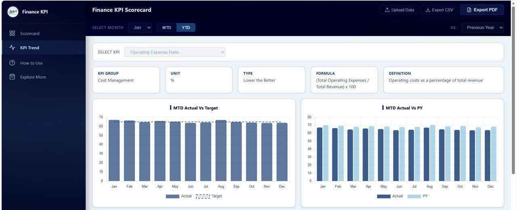The height and width of the screenshot is (210, 517).
Task: Click the Export PDF document icon
Action: [x=469, y=10]
